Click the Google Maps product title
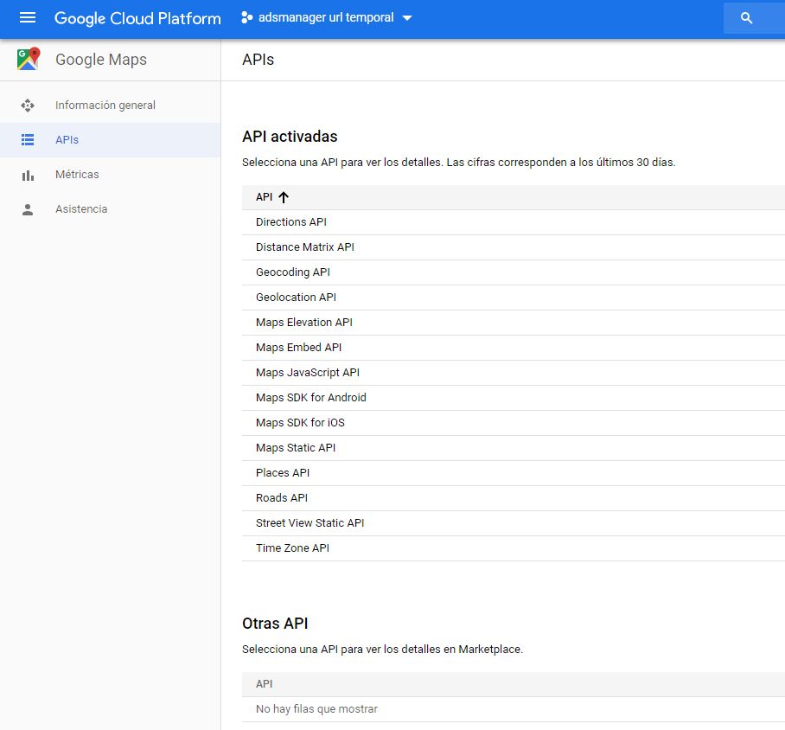The image size is (785, 730). coord(101,60)
